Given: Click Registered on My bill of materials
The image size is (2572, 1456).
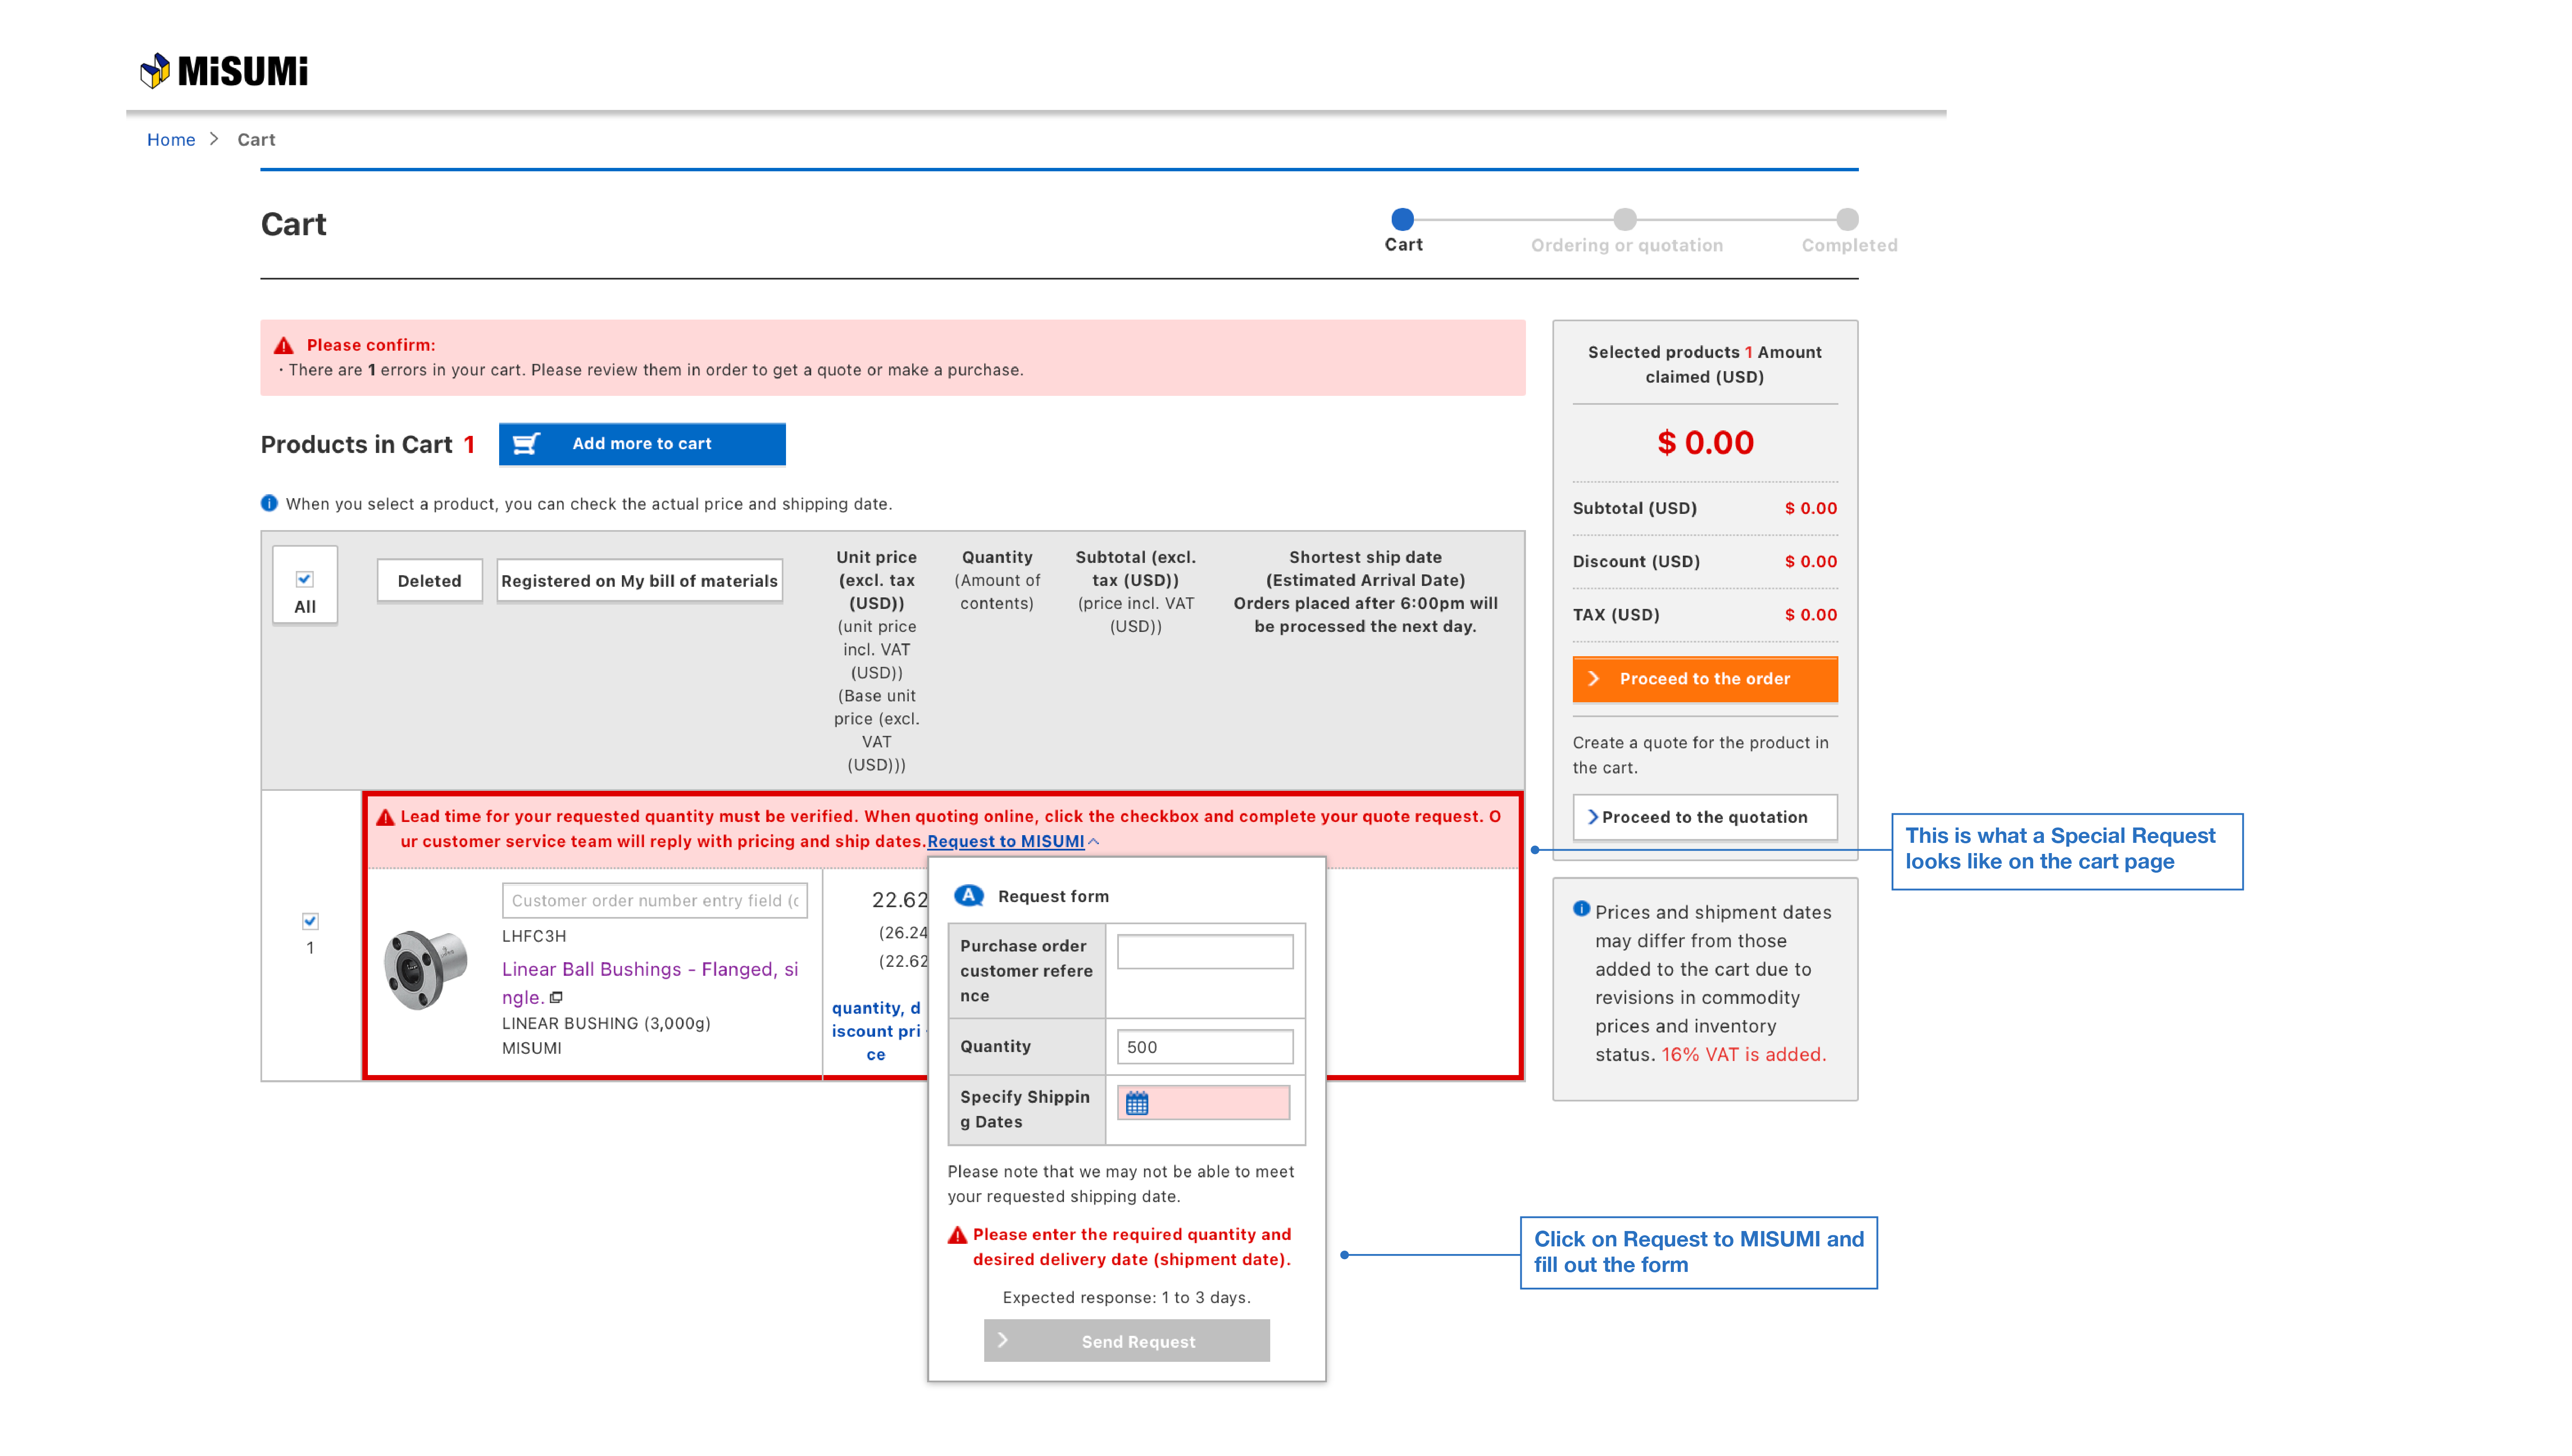Looking at the screenshot, I should pos(639,581).
